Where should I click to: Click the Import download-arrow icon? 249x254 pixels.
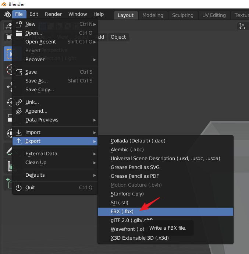19,133
